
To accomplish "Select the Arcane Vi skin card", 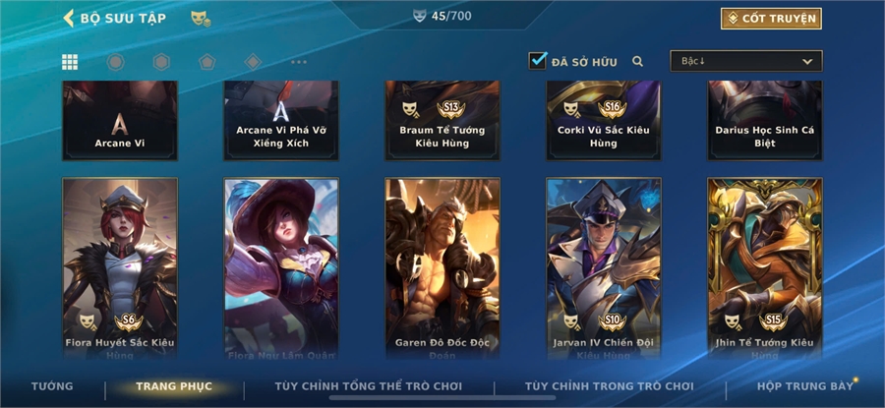I will coord(120,121).
